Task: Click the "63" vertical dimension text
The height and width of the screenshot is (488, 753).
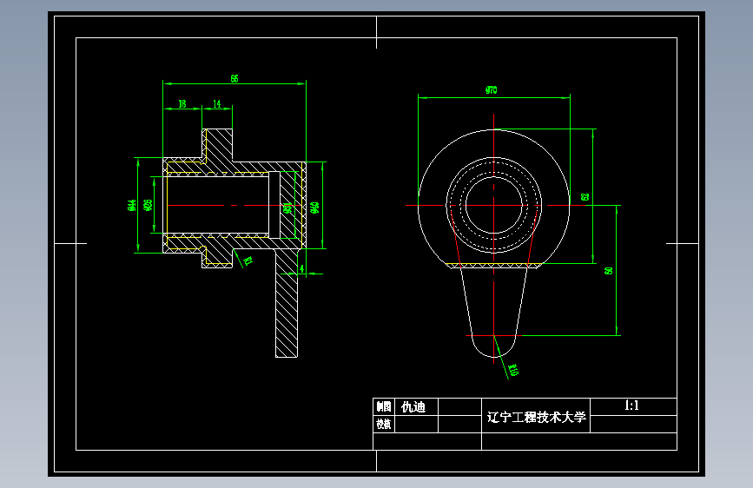Action: tap(585, 197)
